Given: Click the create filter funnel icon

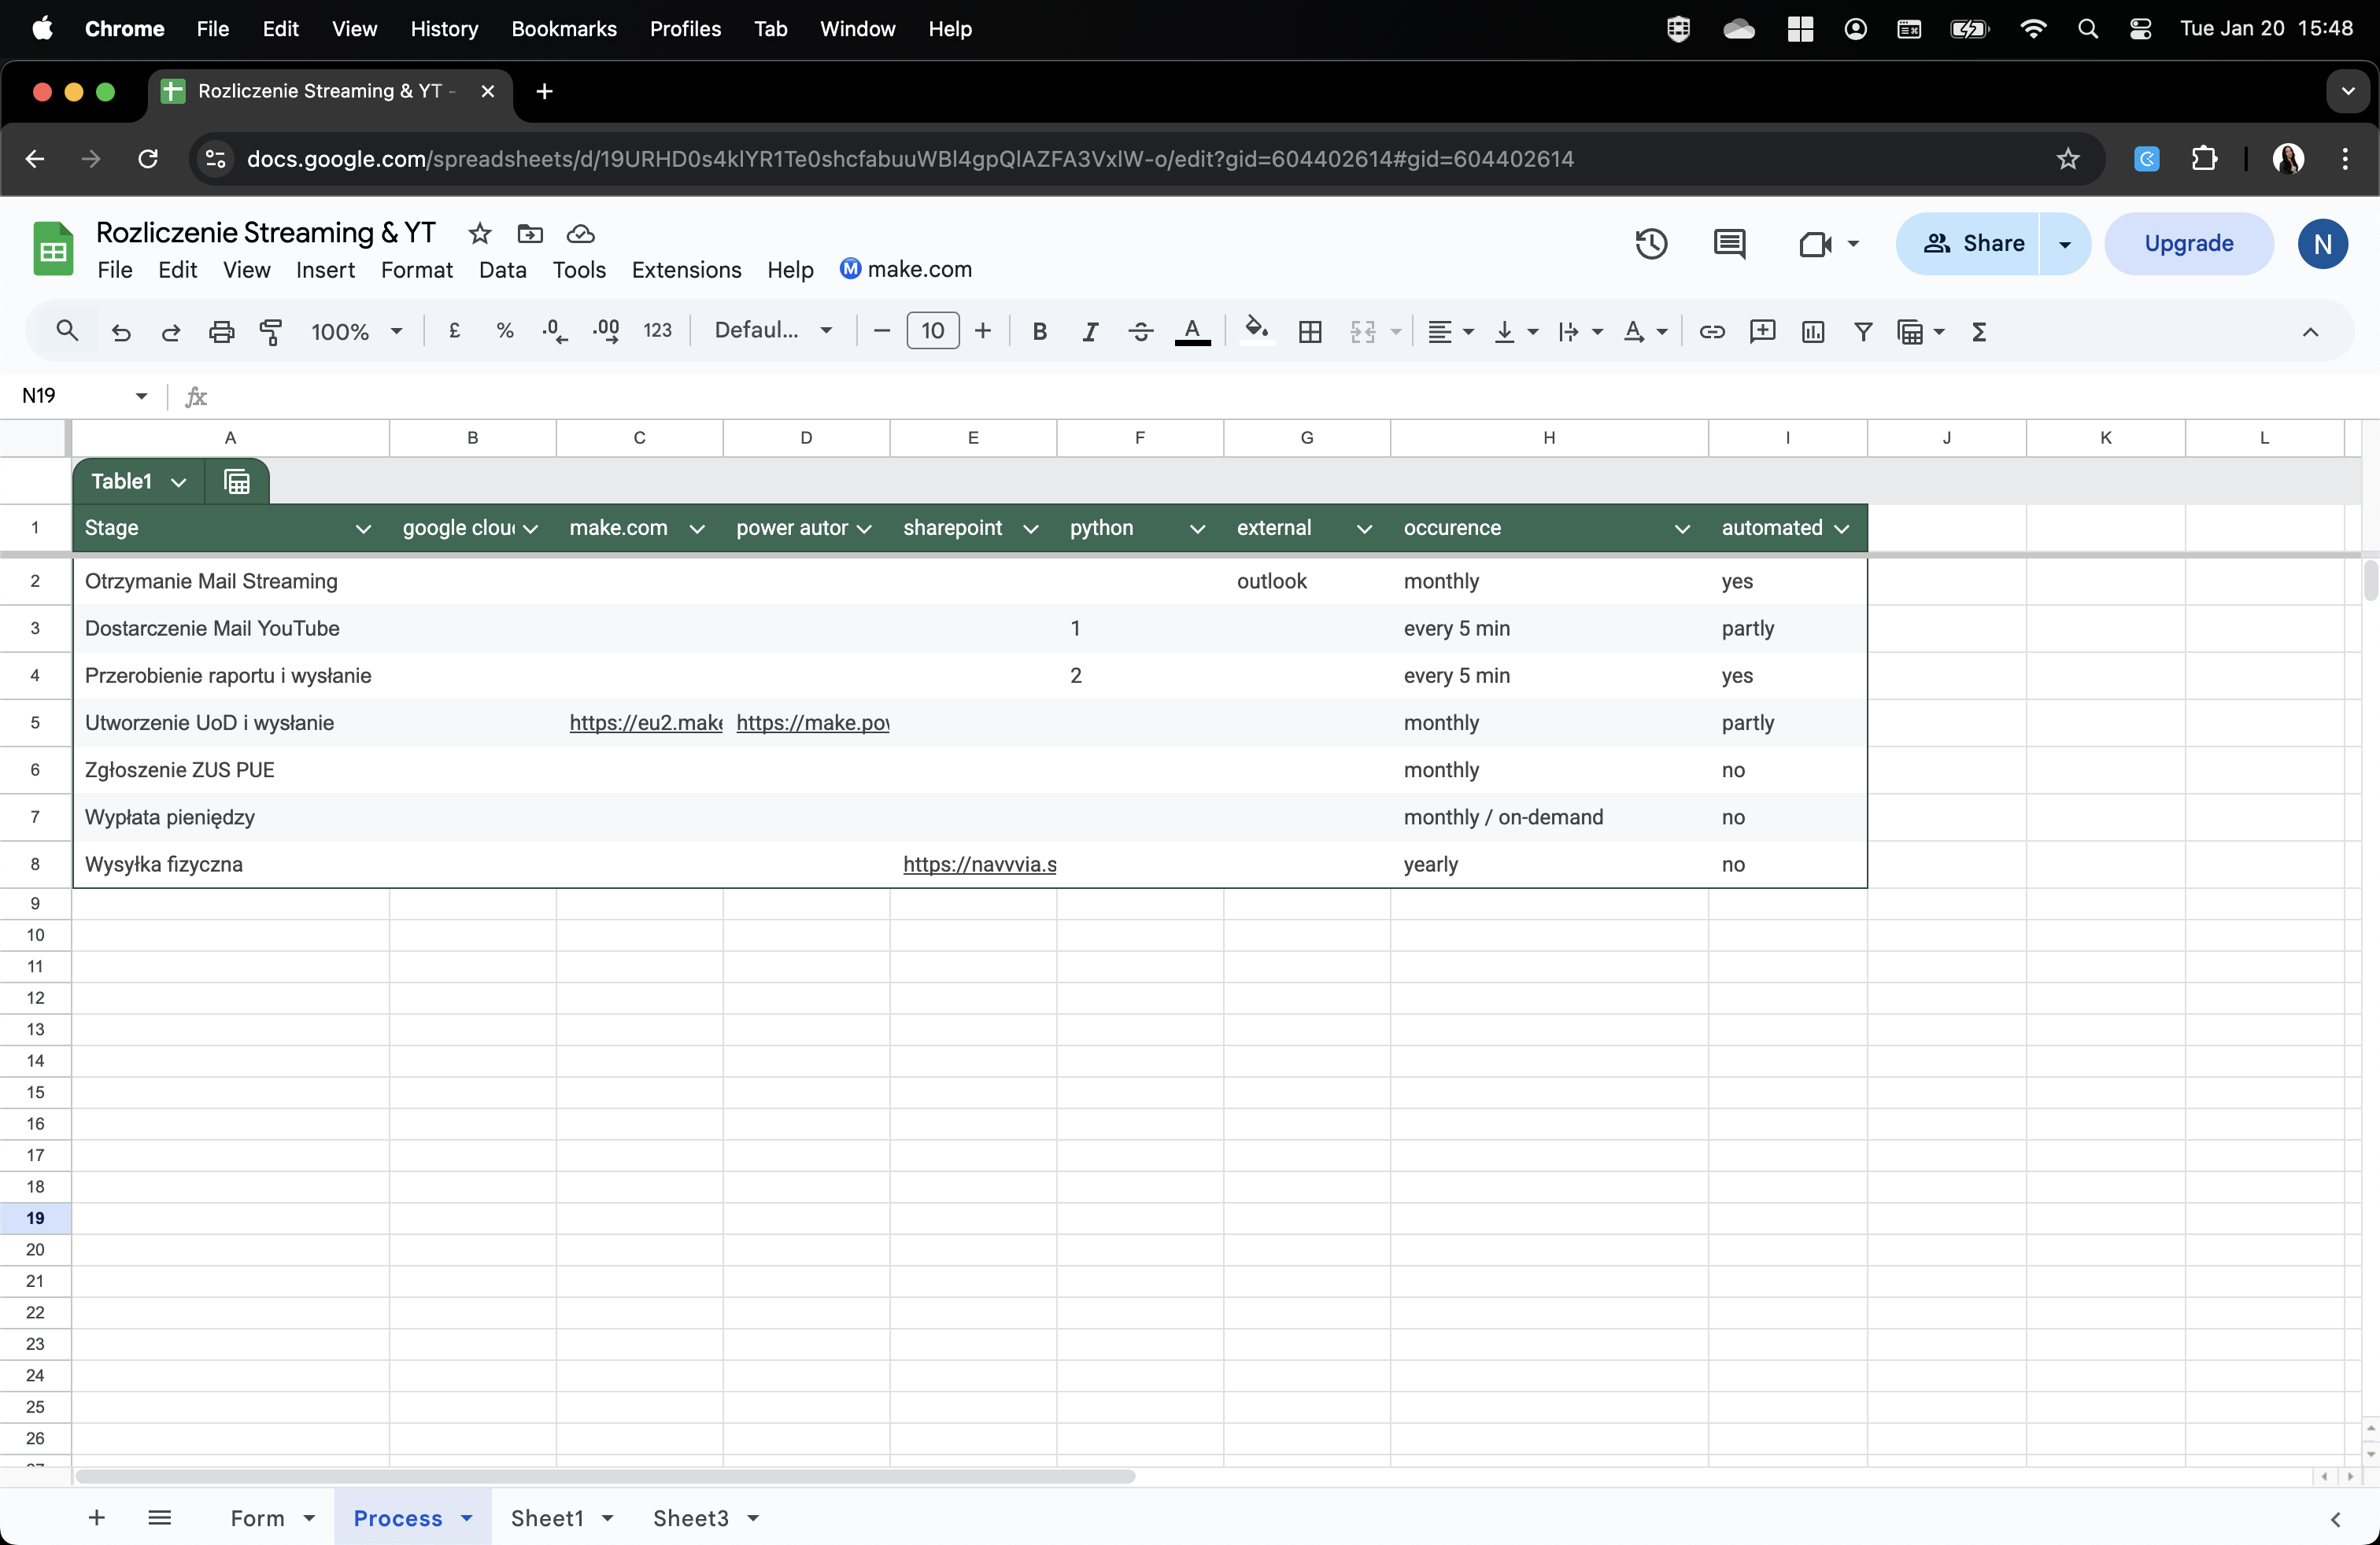Looking at the screenshot, I should [x=1862, y=330].
